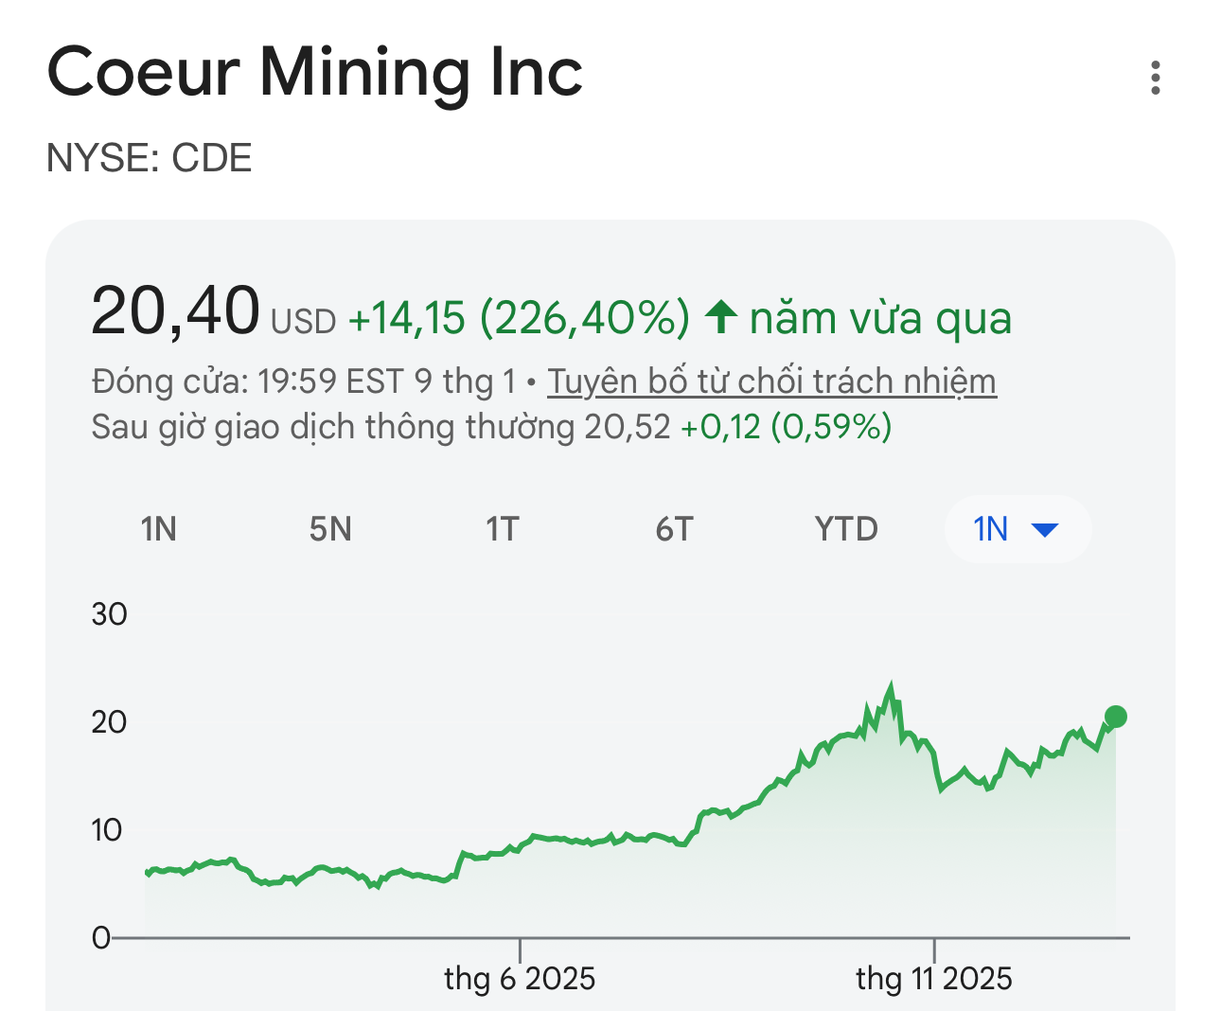Click the blue dropdown triangle in range selector
Image resolution: width=1221 pixels, height=1011 pixels.
(x=1044, y=529)
